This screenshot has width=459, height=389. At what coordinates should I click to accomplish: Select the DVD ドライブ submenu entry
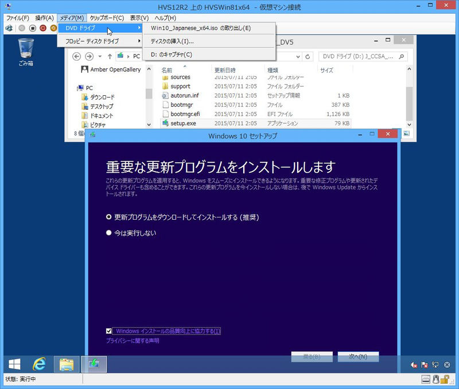point(100,28)
